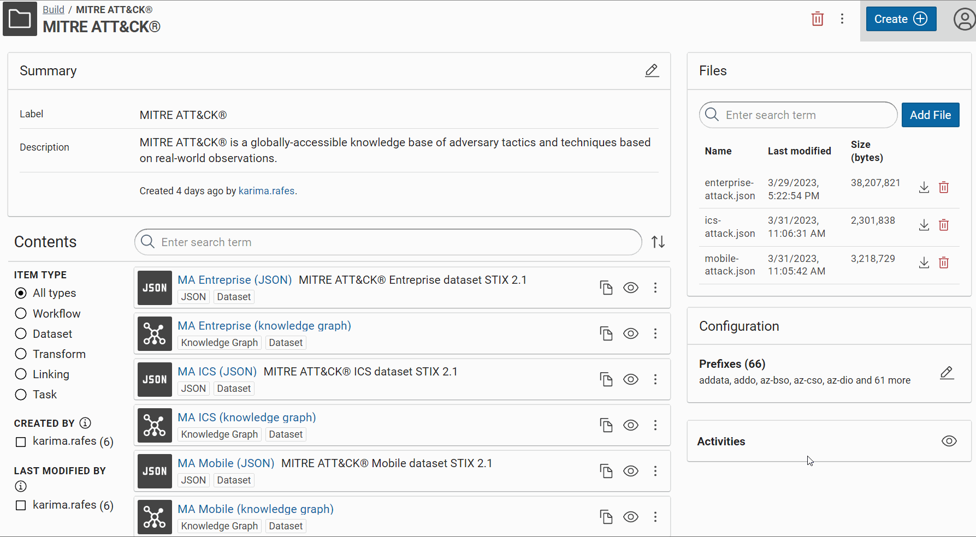976x537 pixels.
Task: Toggle sort order of Contents list
Action: point(658,242)
